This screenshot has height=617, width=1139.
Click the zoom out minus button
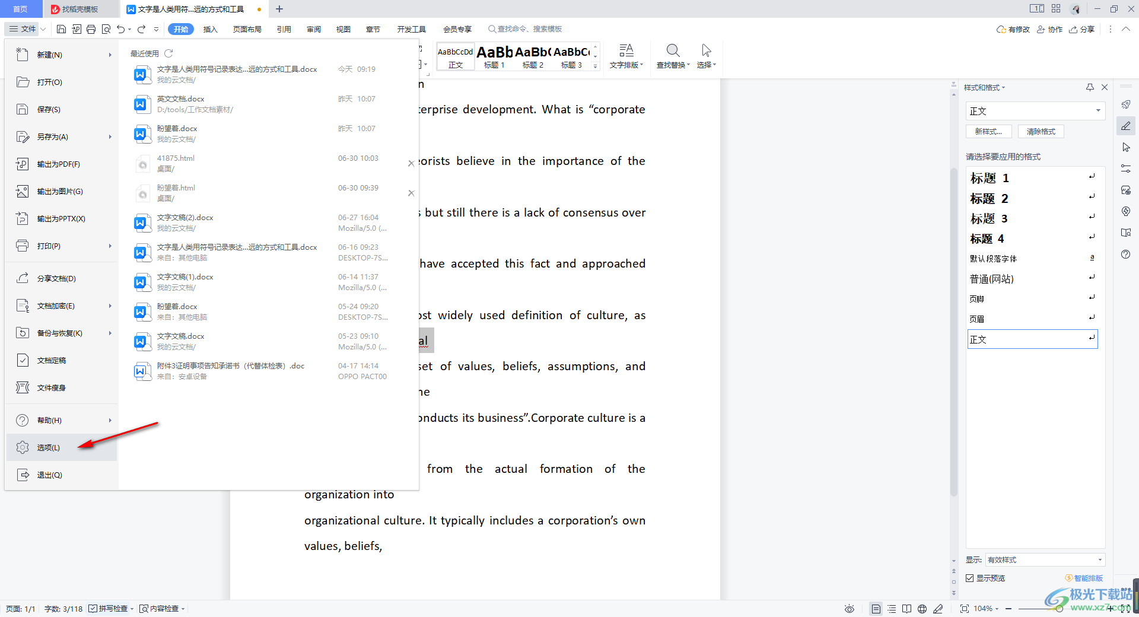click(1008, 609)
